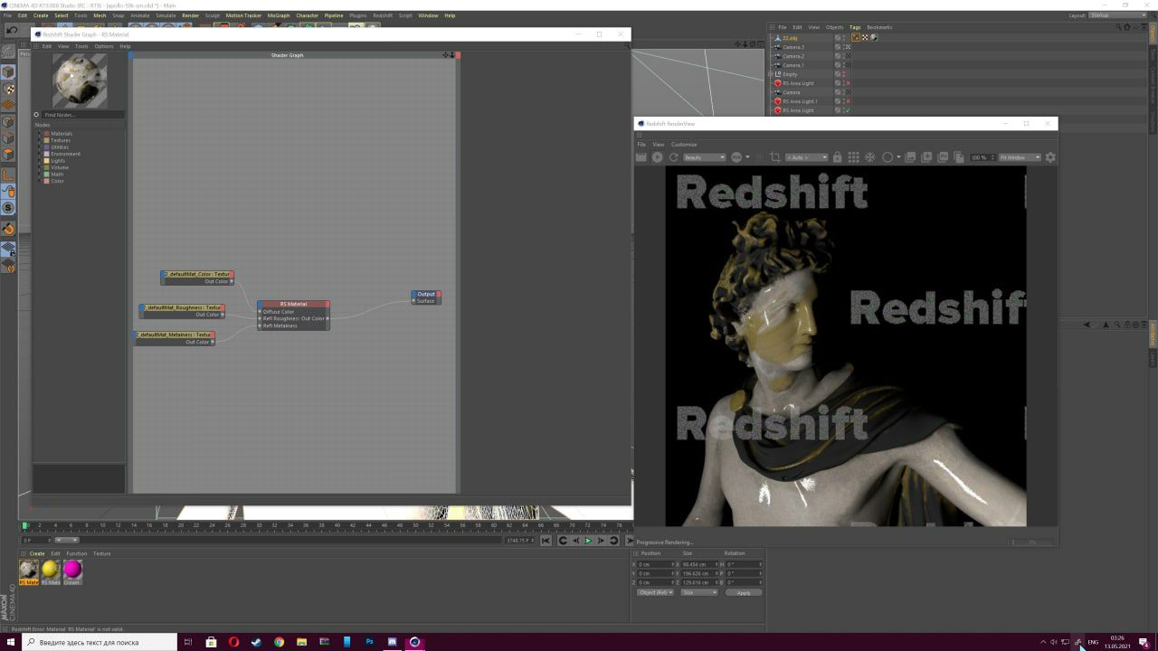
Task: Open the Fit Window dropdown in RenderView
Action: [1020, 157]
